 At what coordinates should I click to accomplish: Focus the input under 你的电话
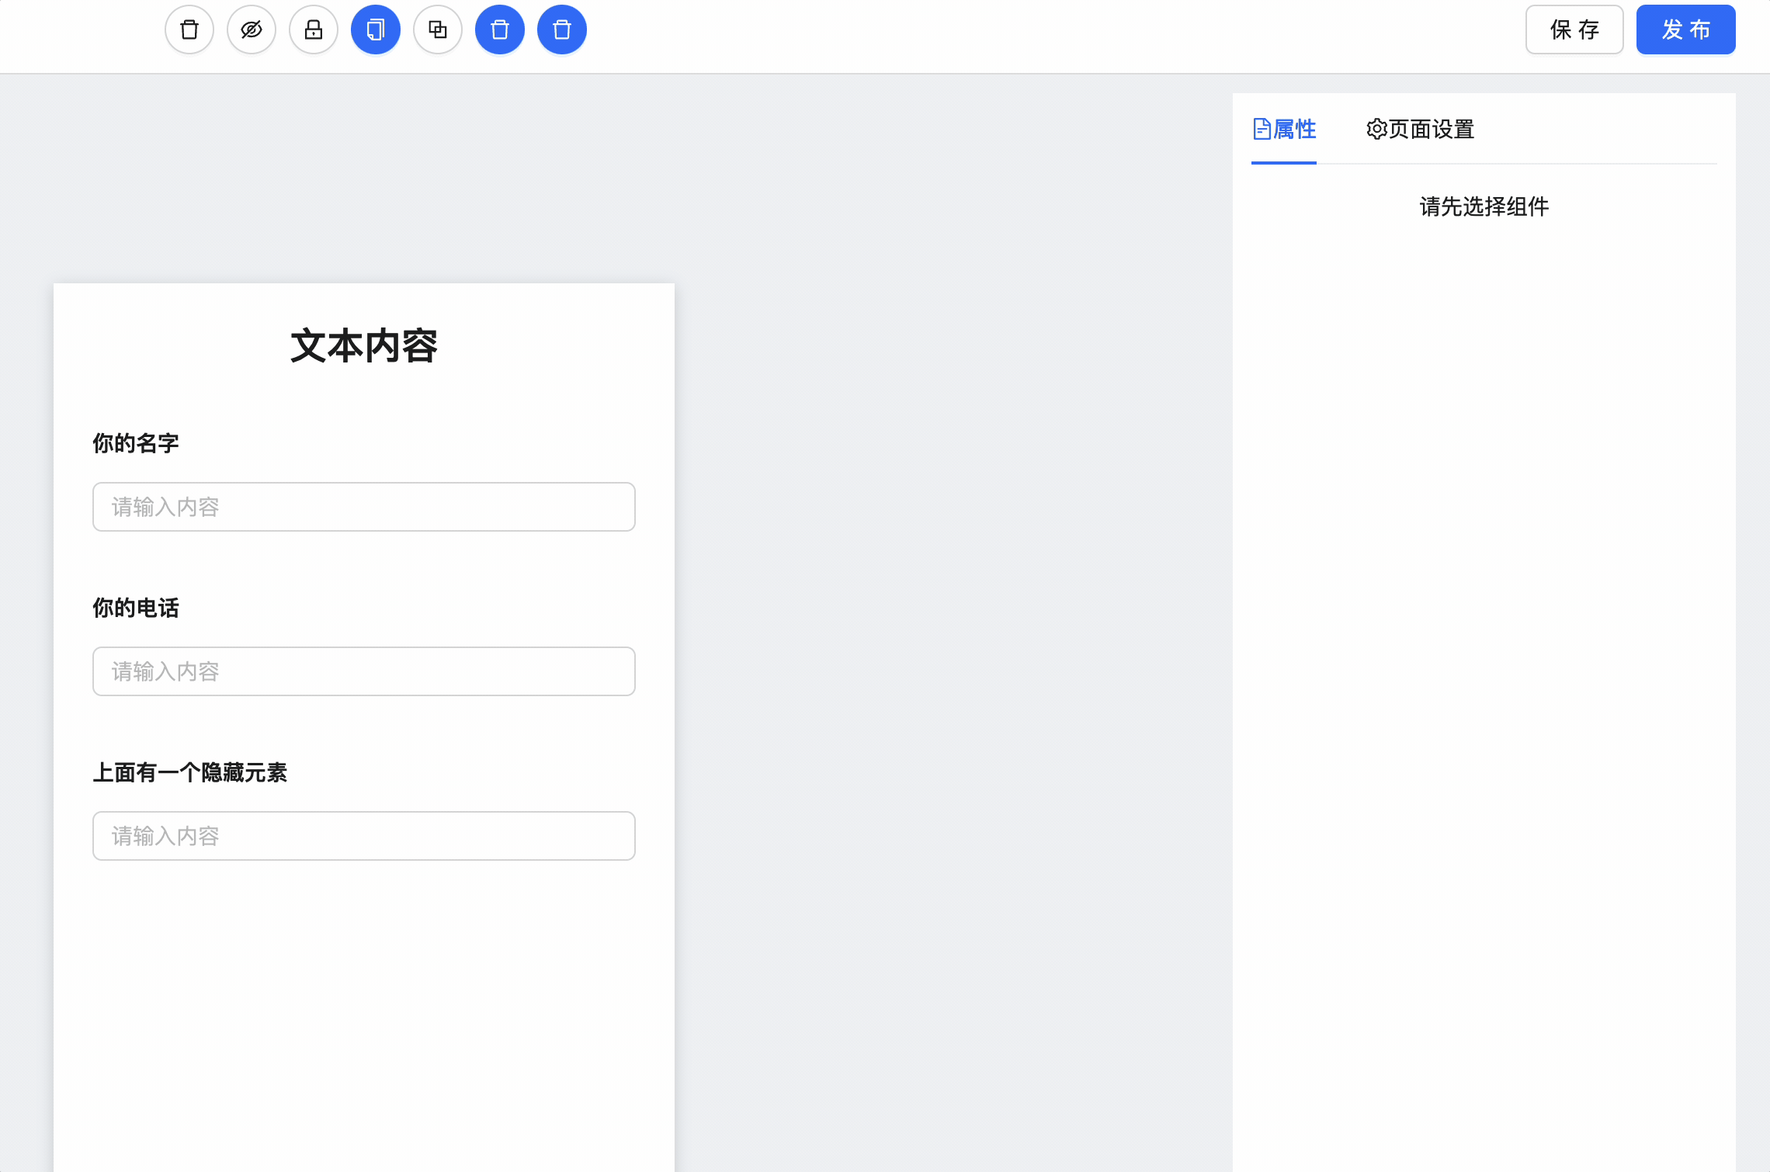[x=363, y=671]
